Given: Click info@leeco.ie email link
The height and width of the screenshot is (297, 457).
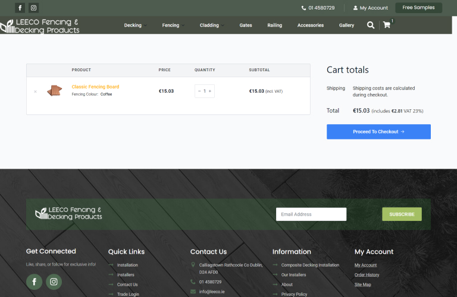Looking at the screenshot, I should point(212,292).
